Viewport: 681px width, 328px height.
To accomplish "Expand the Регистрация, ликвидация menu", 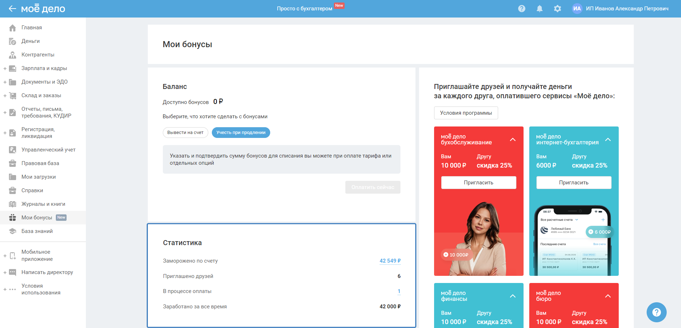I will tap(5, 133).
